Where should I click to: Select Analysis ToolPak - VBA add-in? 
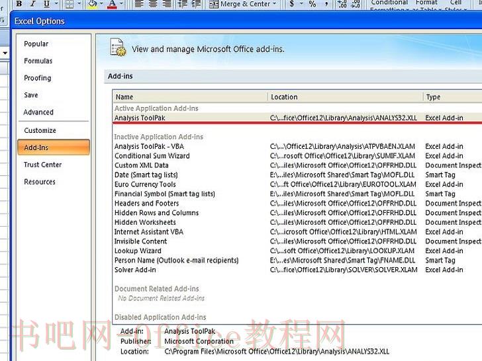click(x=297, y=146)
